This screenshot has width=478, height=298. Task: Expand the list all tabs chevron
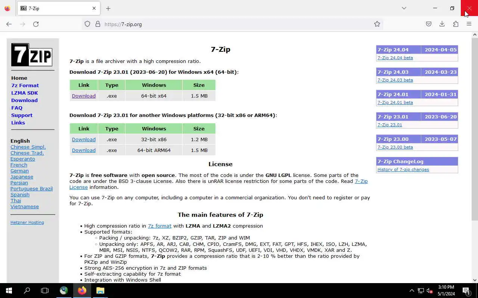pyautogui.click(x=404, y=8)
